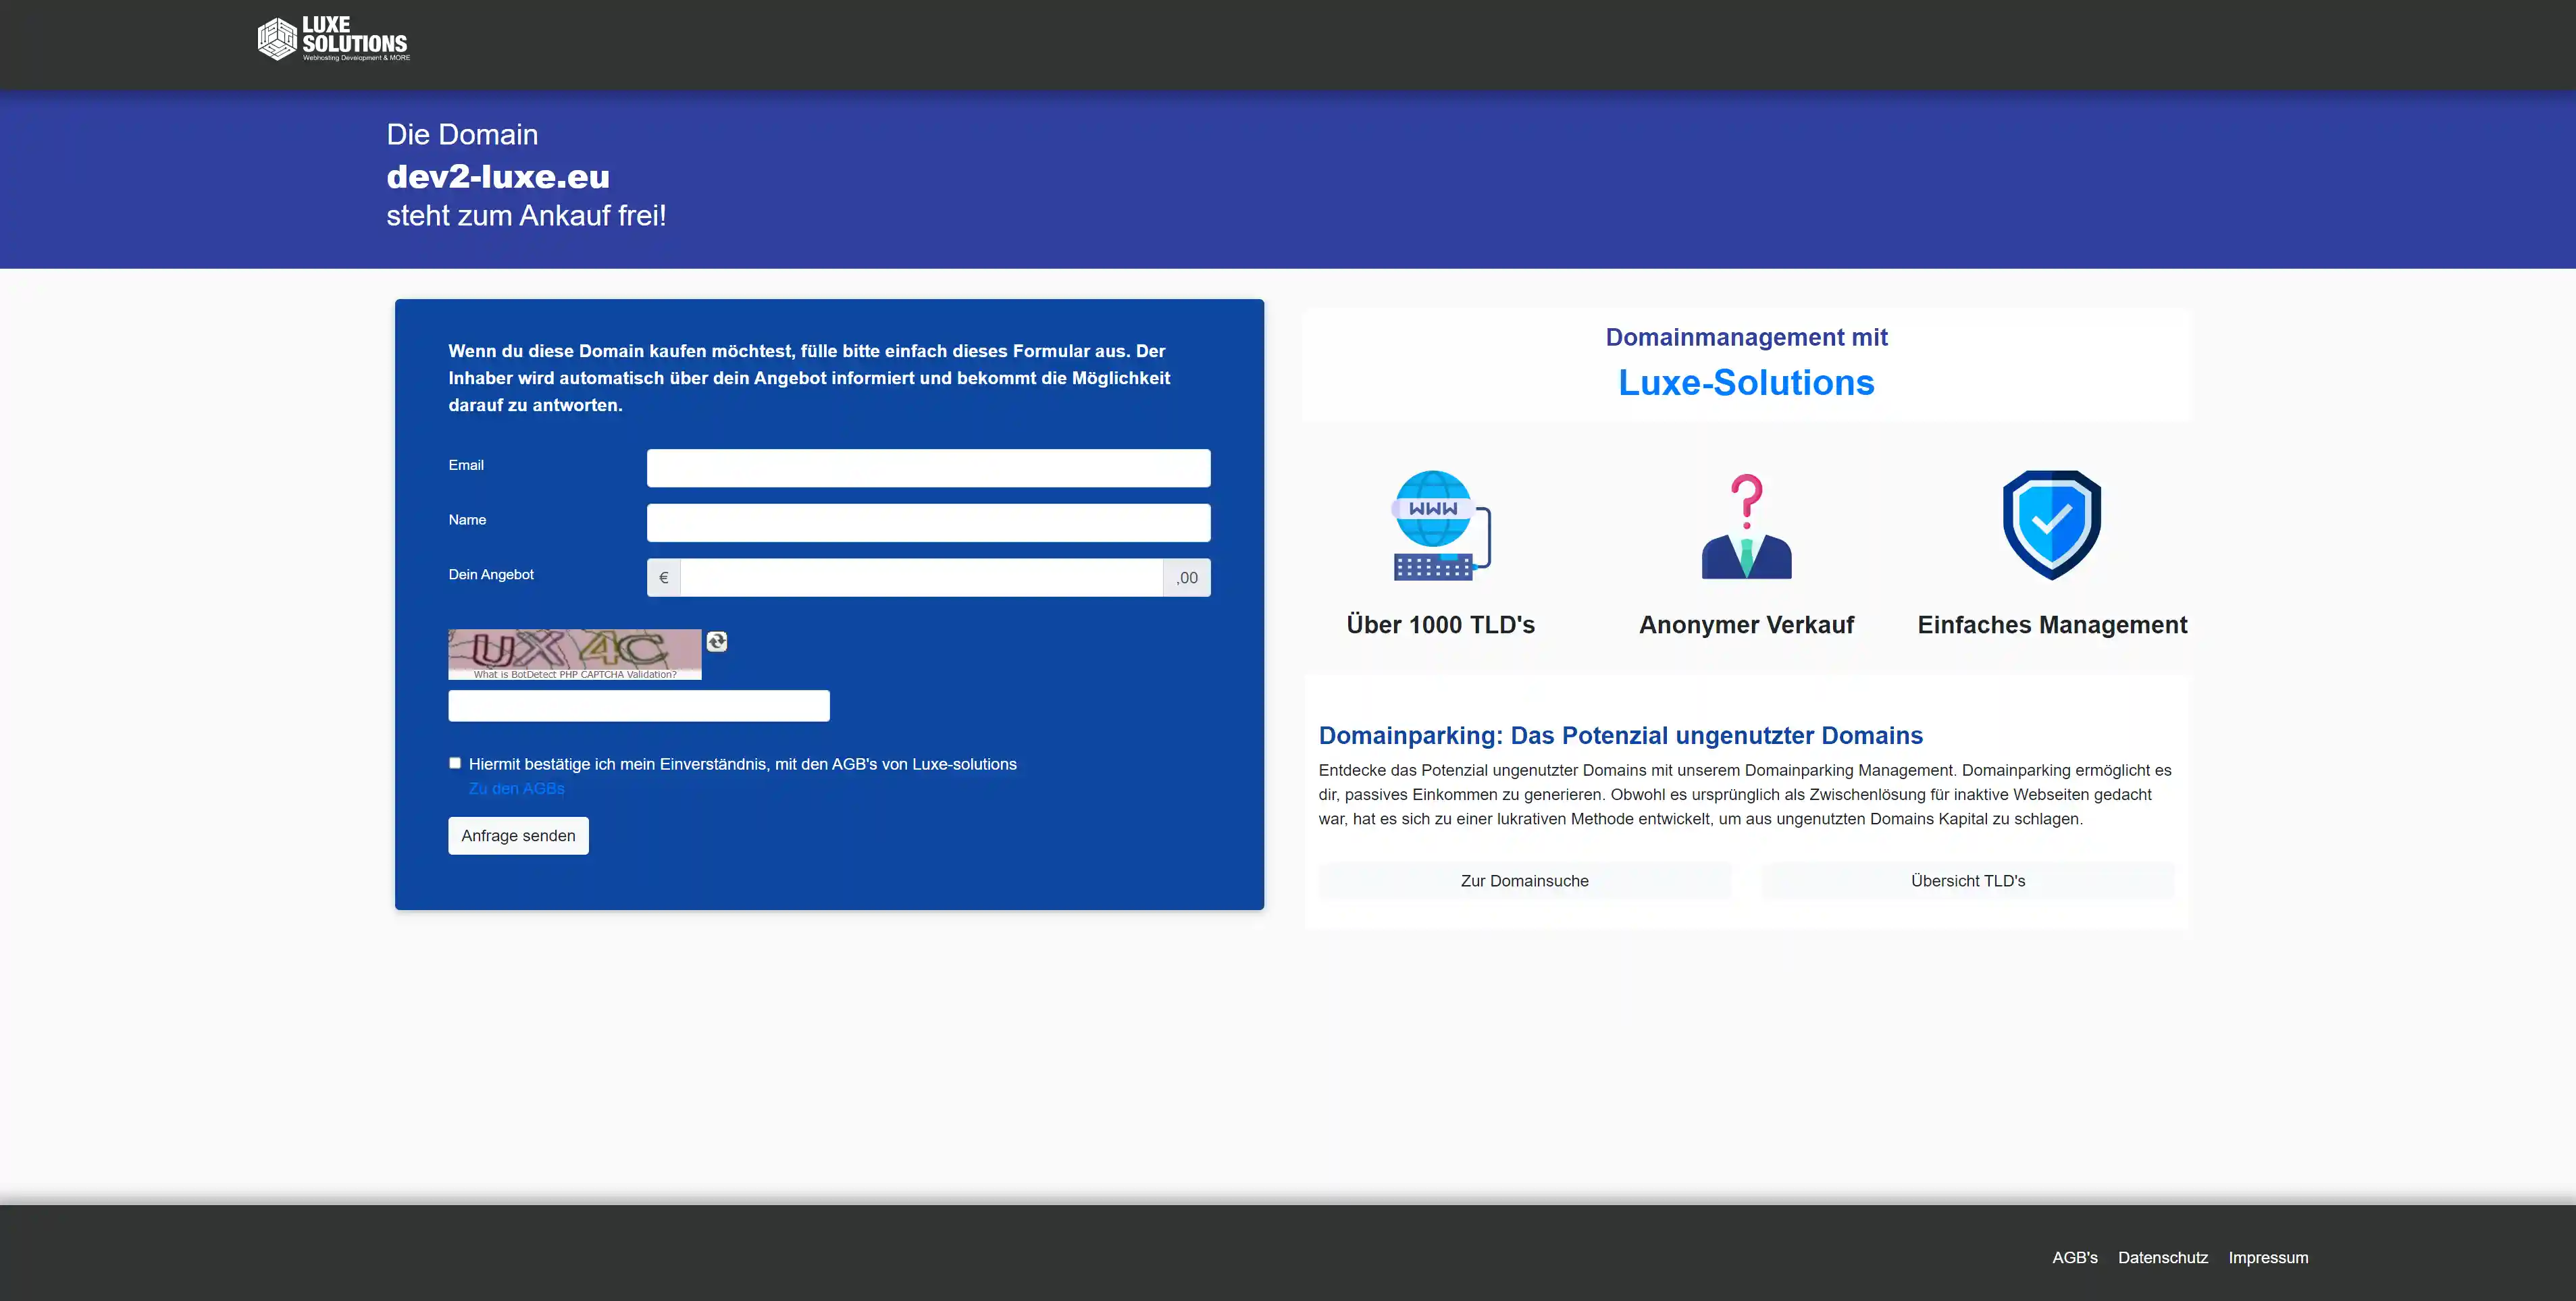Focus the Email input field
Image resolution: width=2576 pixels, height=1301 pixels.
(928, 468)
